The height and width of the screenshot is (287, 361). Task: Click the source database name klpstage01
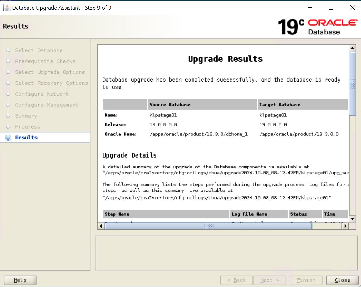163,115
